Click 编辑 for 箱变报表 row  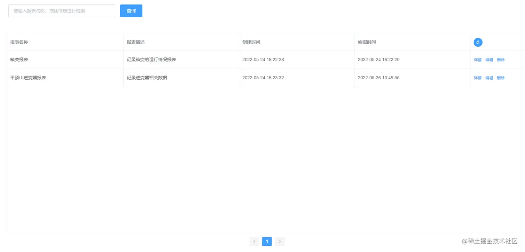pos(489,60)
